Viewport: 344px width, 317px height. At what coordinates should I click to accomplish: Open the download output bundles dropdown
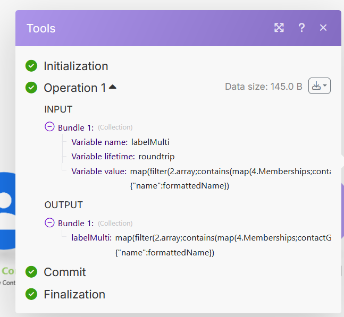point(320,86)
